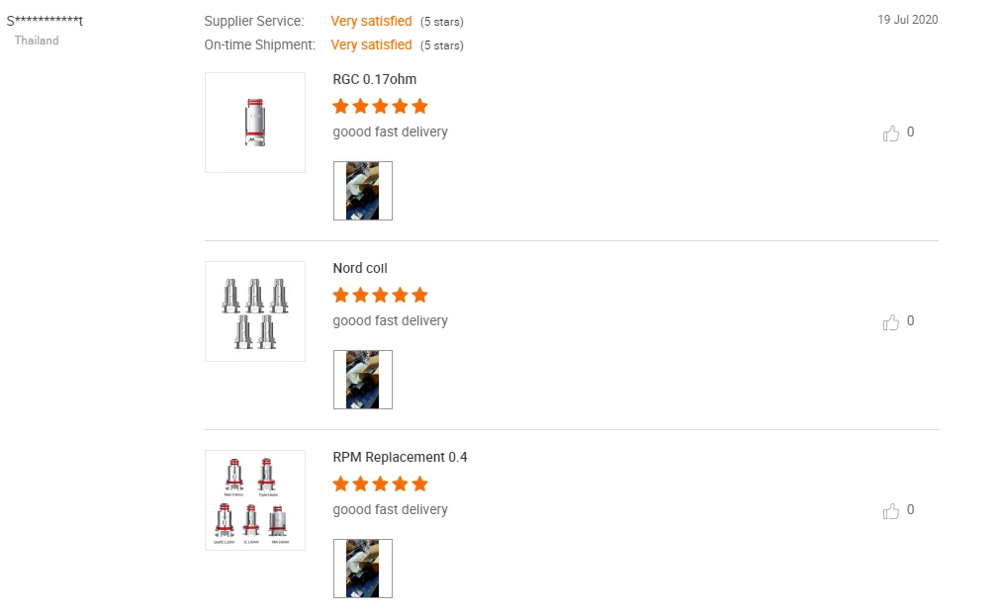
Task: Open Nord coil product image
Action: point(255,311)
